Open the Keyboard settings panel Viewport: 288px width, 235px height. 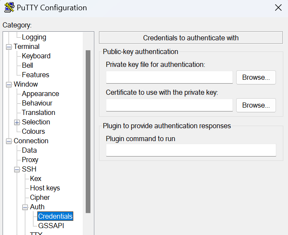click(x=36, y=56)
